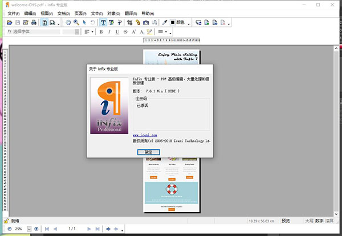Select the Crop tool icon

[130, 22]
